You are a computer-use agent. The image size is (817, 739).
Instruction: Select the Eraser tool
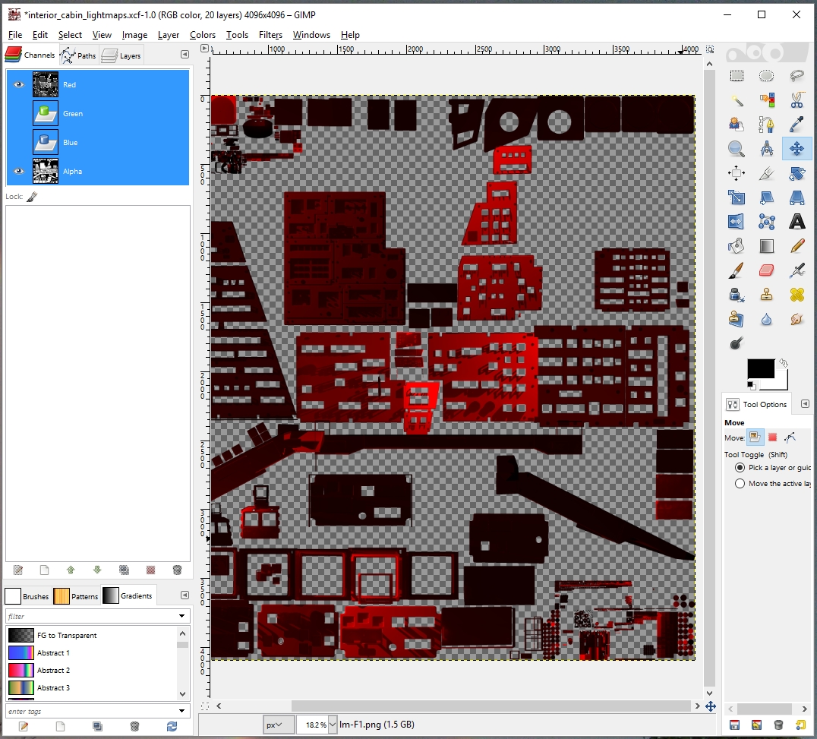(x=766, y=270)
